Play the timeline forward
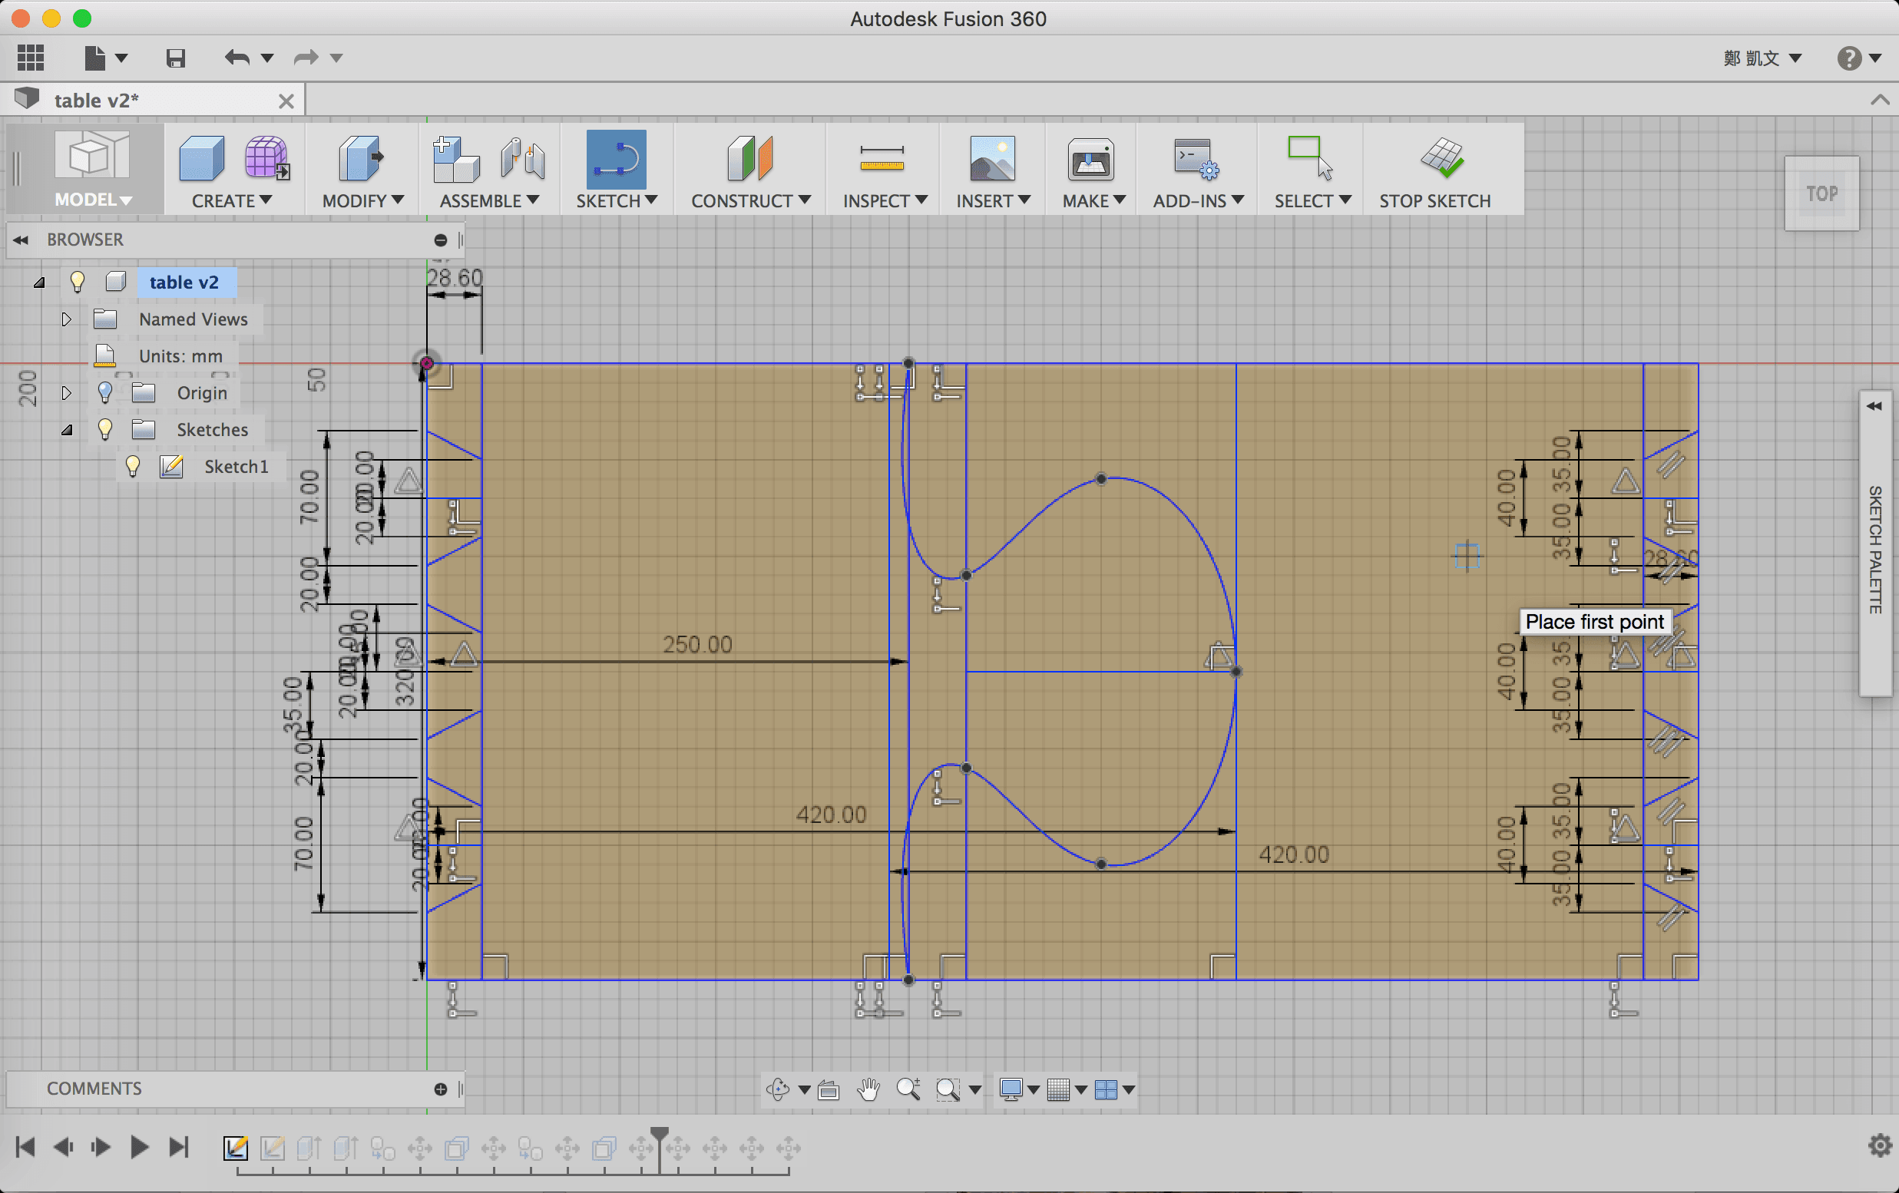 (x=140, y=1146)
